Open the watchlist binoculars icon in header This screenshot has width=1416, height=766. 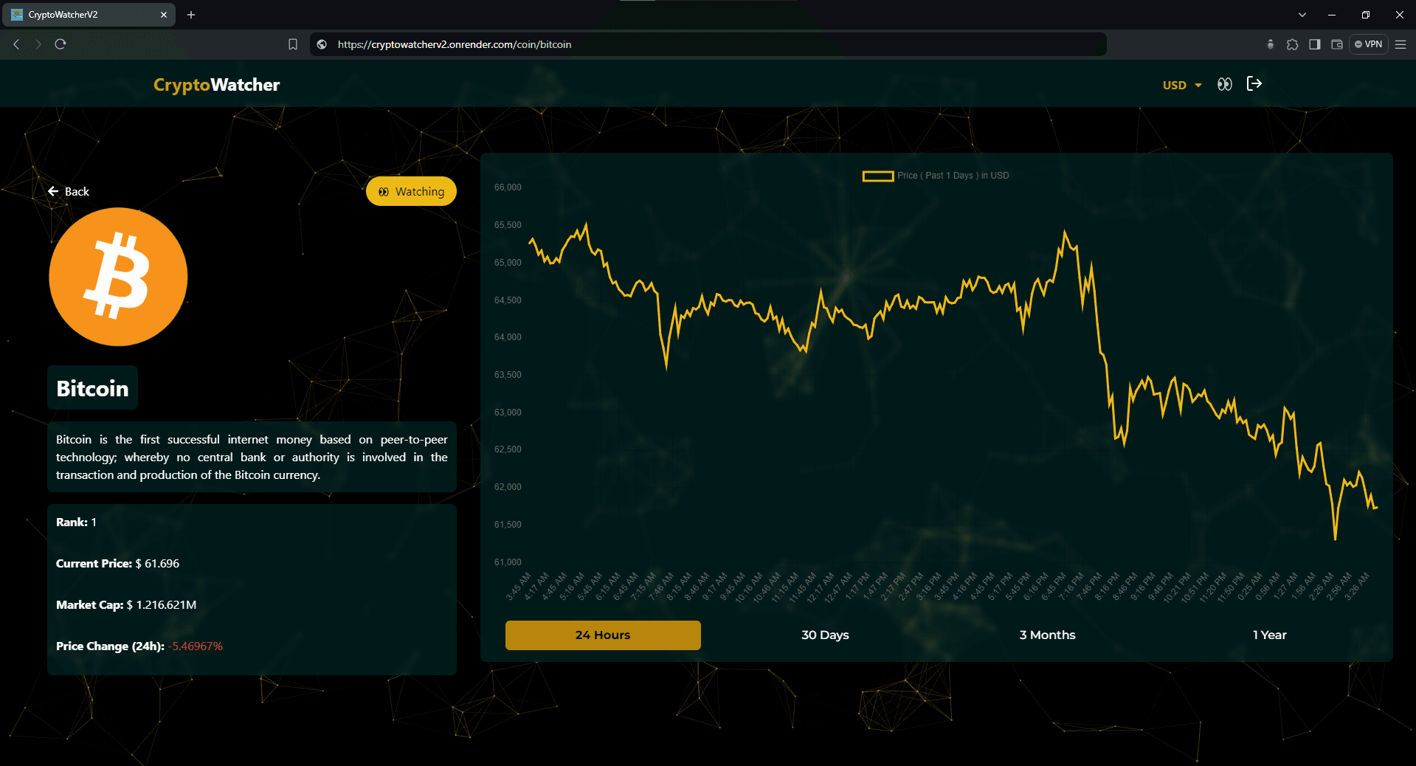coord(1225,84)
